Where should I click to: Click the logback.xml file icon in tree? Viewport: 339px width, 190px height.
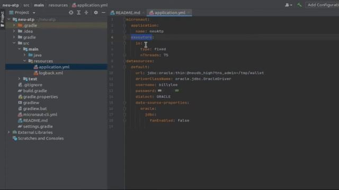pyautogui.click(x=36, y=73)
